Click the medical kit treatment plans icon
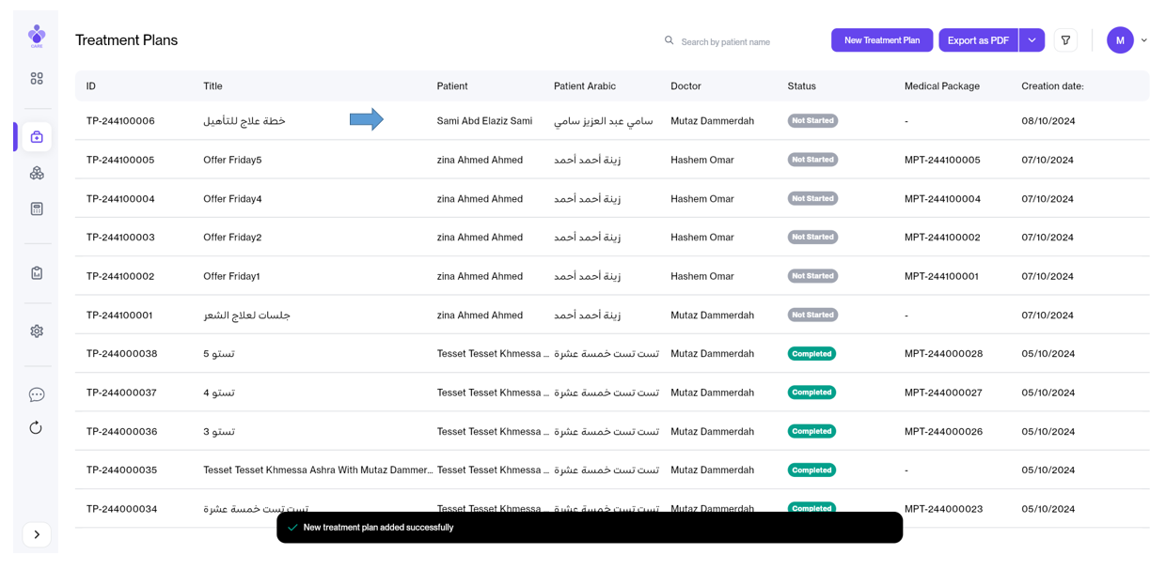The height and width of the screenshot is (570, 1166). pyautogui.click(x=37, y=137)
